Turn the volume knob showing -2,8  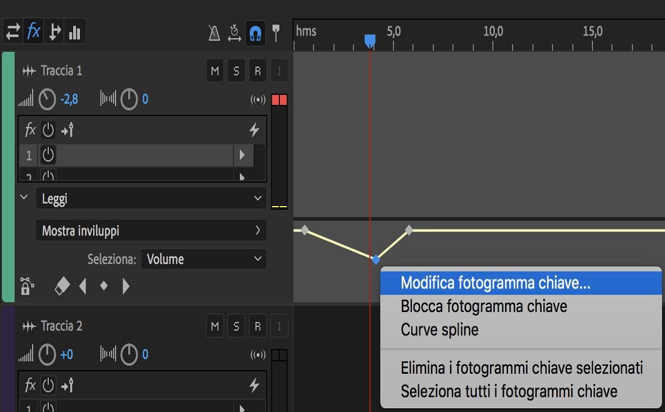pyautogui.click(x=46, y=99)
